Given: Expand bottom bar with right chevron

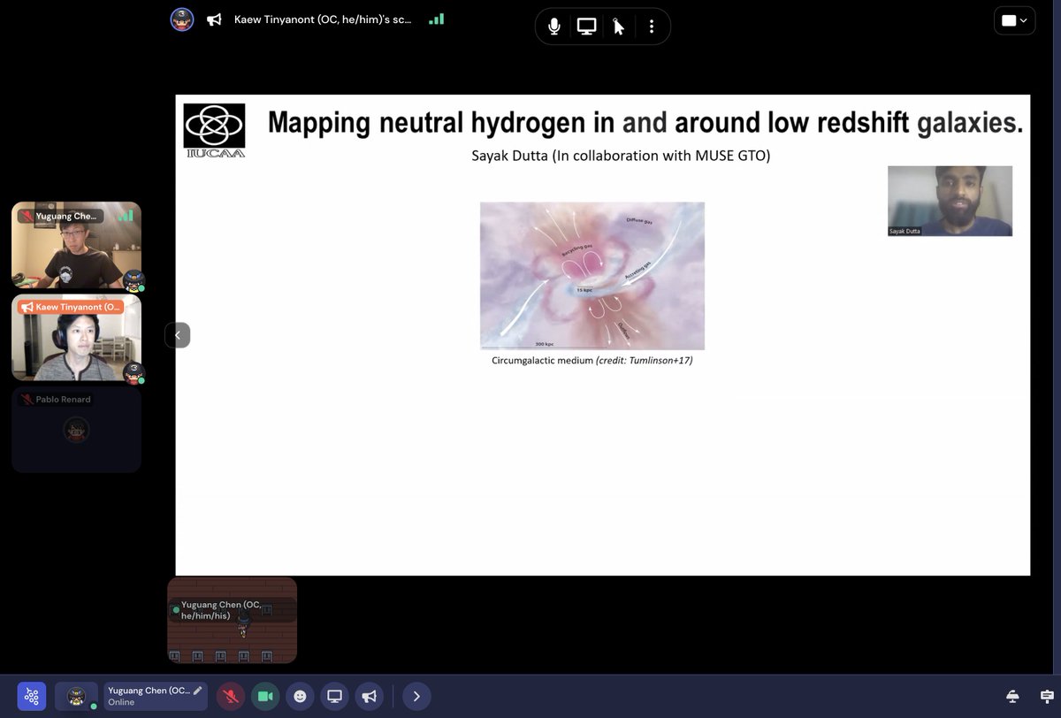Looking at the screenshot, I should point(416,696).
